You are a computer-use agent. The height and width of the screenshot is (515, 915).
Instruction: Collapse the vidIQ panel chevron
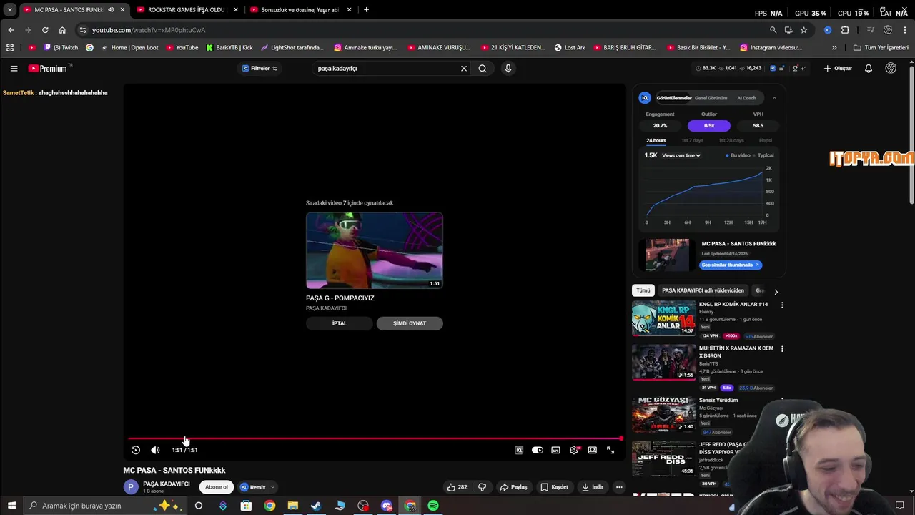pos(774,98)
